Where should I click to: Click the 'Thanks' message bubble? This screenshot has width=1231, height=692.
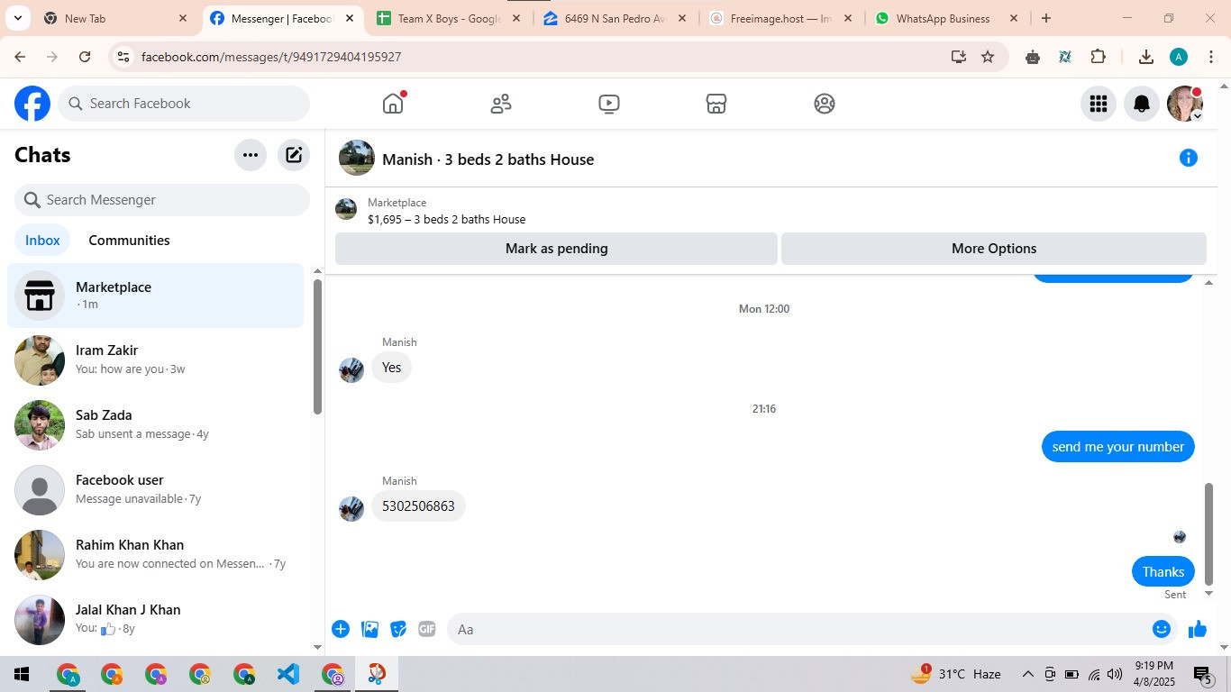coord(1163,572)
